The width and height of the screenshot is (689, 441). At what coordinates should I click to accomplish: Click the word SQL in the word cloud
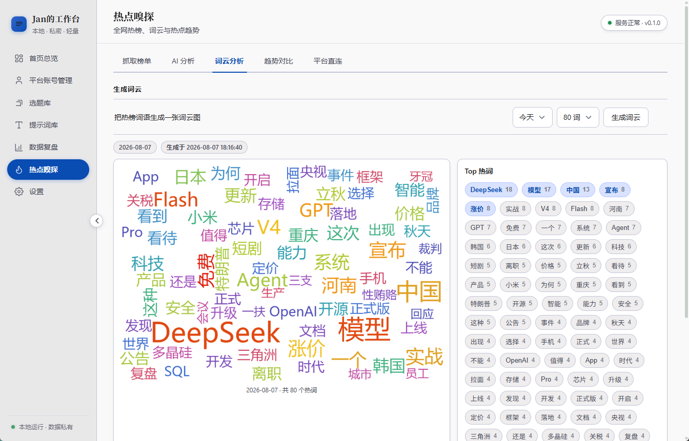pyautogui.click(x=177, y=371)
